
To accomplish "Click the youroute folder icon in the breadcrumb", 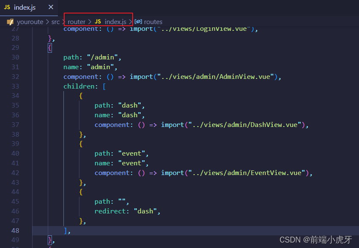I will tap(10, 22).
